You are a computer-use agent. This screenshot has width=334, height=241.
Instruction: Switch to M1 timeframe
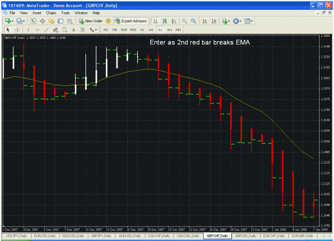(106, 30)
